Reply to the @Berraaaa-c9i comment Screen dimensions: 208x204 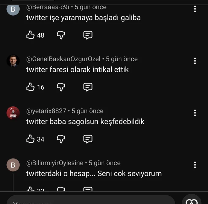[88, 35]
